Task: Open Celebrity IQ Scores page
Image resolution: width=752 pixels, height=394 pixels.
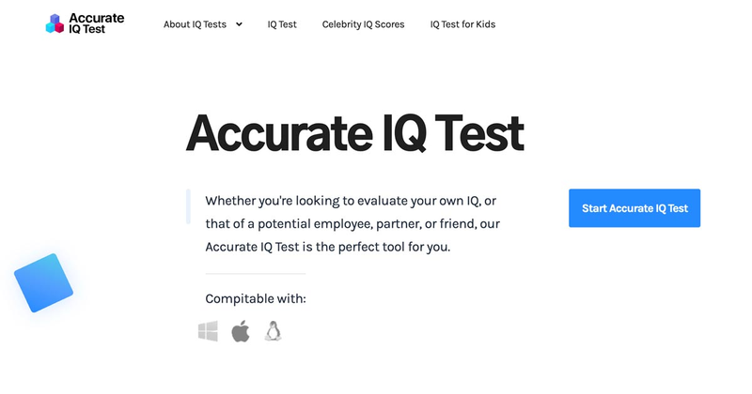Action: [x=363, y=24]
